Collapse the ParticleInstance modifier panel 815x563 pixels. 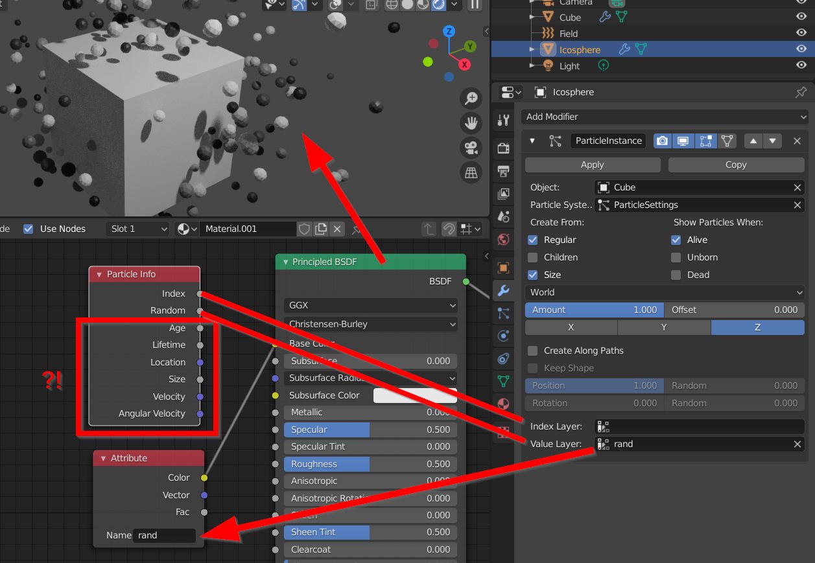click(x=532, y=141)
